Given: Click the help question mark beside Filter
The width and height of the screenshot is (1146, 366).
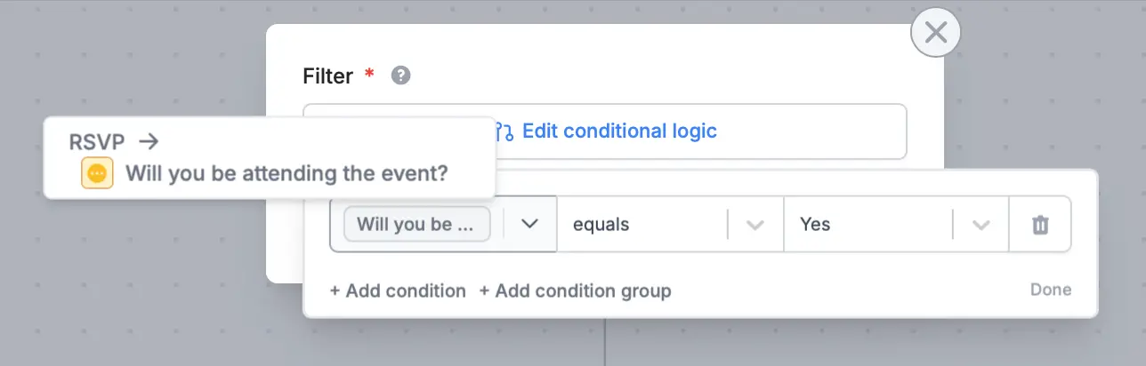Looking at the screenshot, I should [x=401, y=76].
